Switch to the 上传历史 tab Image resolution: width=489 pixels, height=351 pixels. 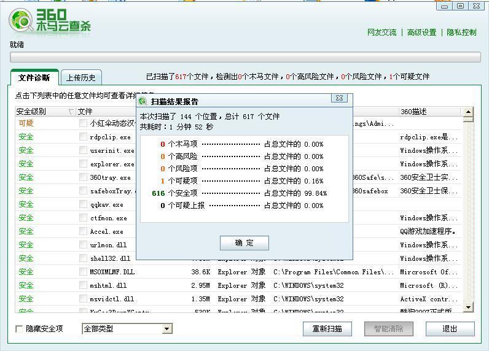pos(81,77)
